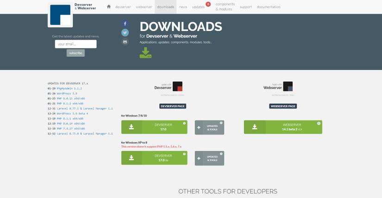Open the PHP 8.1.1 x64/x86 update link
Screen dimensions: 382x198
point(70,119)
